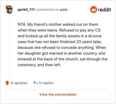Click the line "case that has not been finalized"
This screenshot has height=104, width=116.
60,42
